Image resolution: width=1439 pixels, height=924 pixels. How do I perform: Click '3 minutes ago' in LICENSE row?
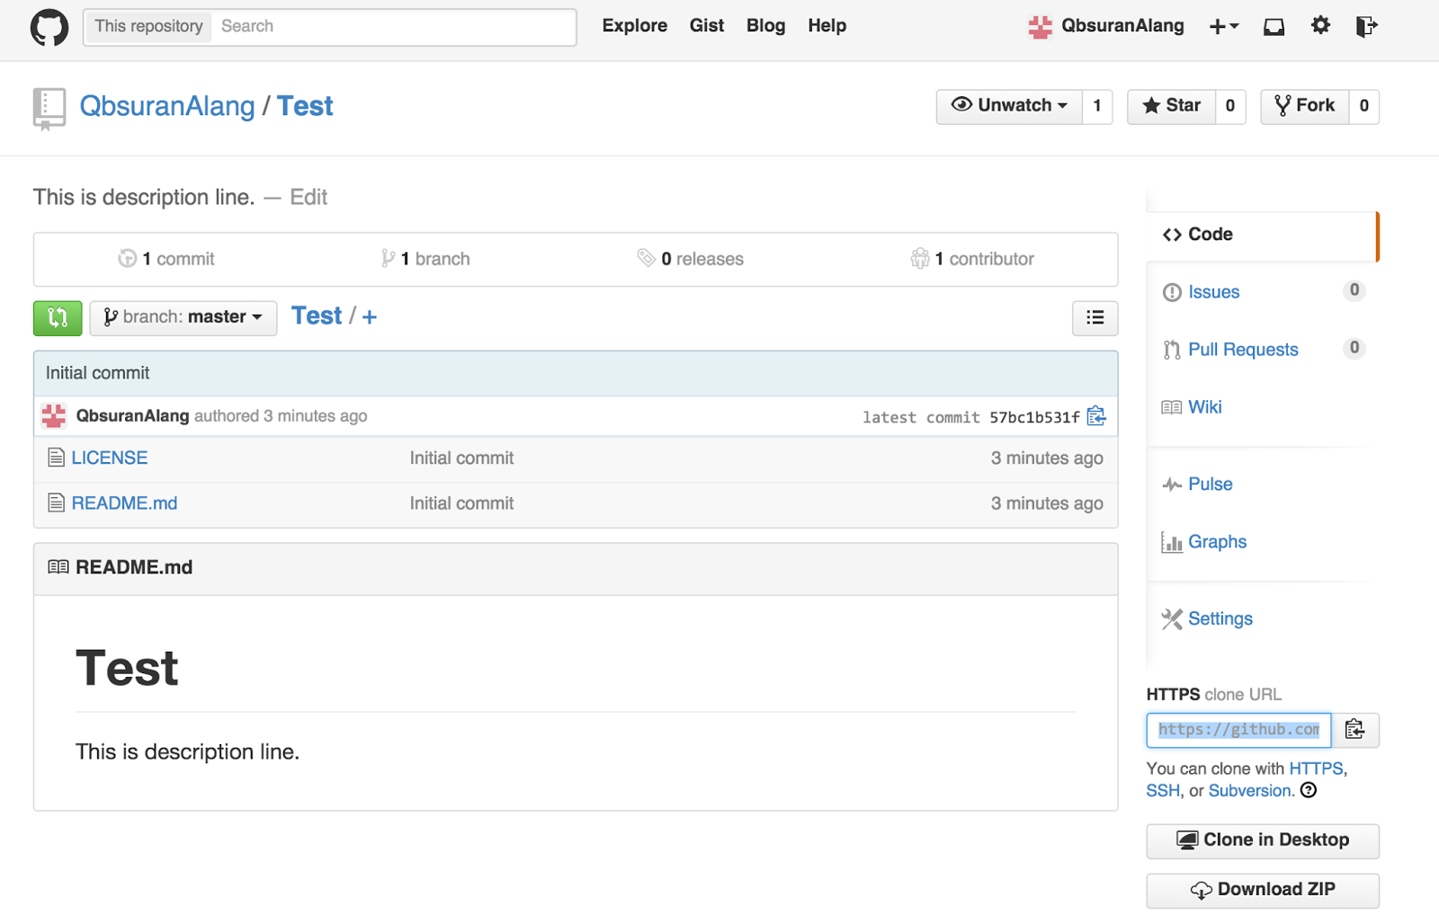[x=1047, y=458]
